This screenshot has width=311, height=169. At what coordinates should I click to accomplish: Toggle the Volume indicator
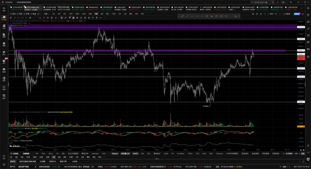coord(115,153)
